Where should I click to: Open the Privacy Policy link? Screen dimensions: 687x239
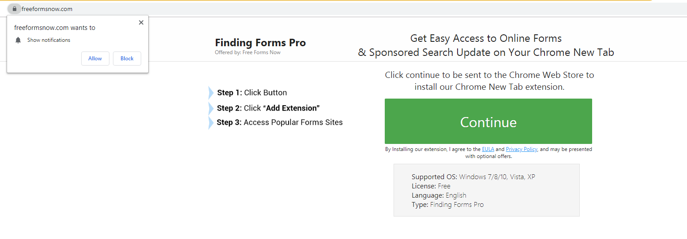coord(522,149)
